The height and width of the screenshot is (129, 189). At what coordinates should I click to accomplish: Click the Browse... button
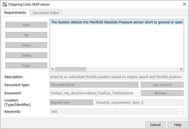[162, 93]
